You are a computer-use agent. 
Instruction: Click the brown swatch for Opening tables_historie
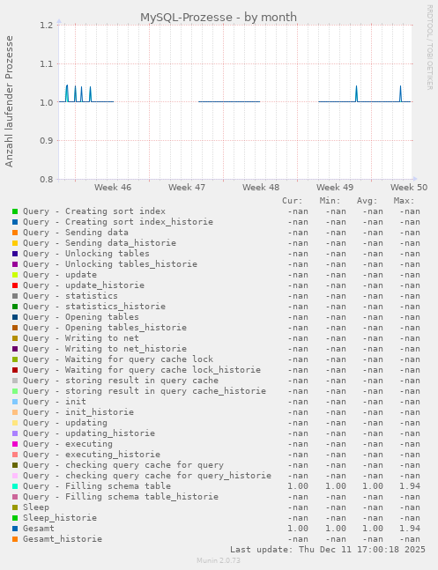click(x=15, y=328)
